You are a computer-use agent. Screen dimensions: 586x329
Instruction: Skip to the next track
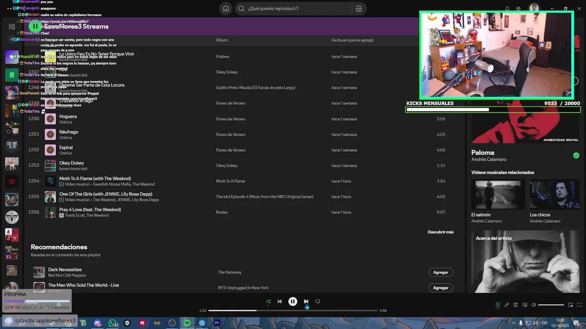click(306, 302)
